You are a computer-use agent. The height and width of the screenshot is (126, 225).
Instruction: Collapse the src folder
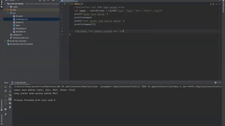pos(8,13)
